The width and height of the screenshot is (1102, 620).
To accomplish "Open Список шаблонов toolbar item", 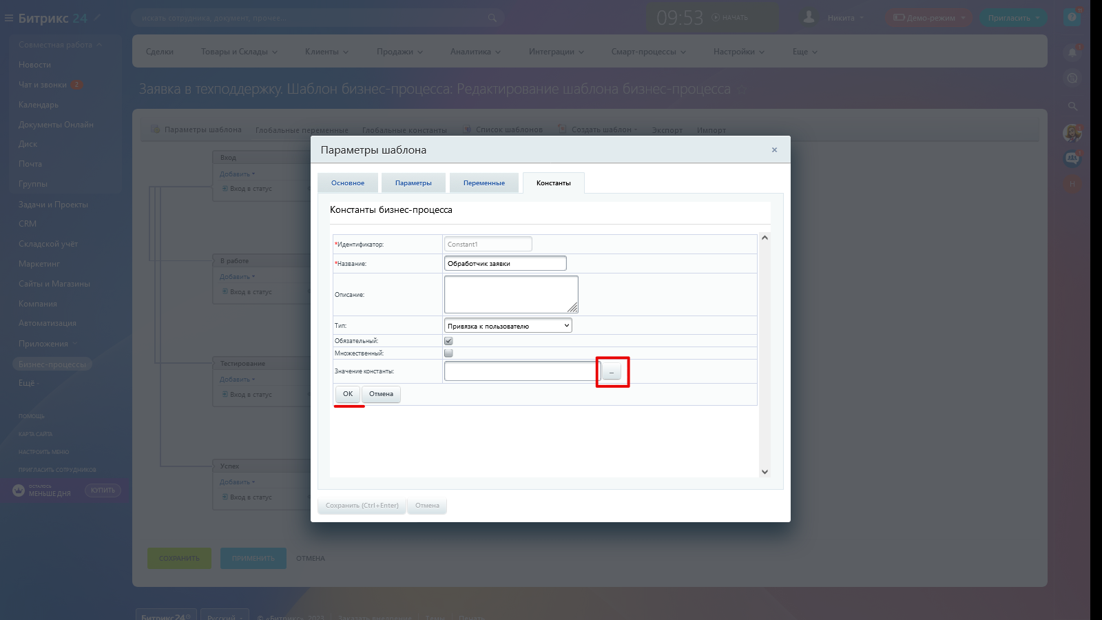I will tap(502, 130).
